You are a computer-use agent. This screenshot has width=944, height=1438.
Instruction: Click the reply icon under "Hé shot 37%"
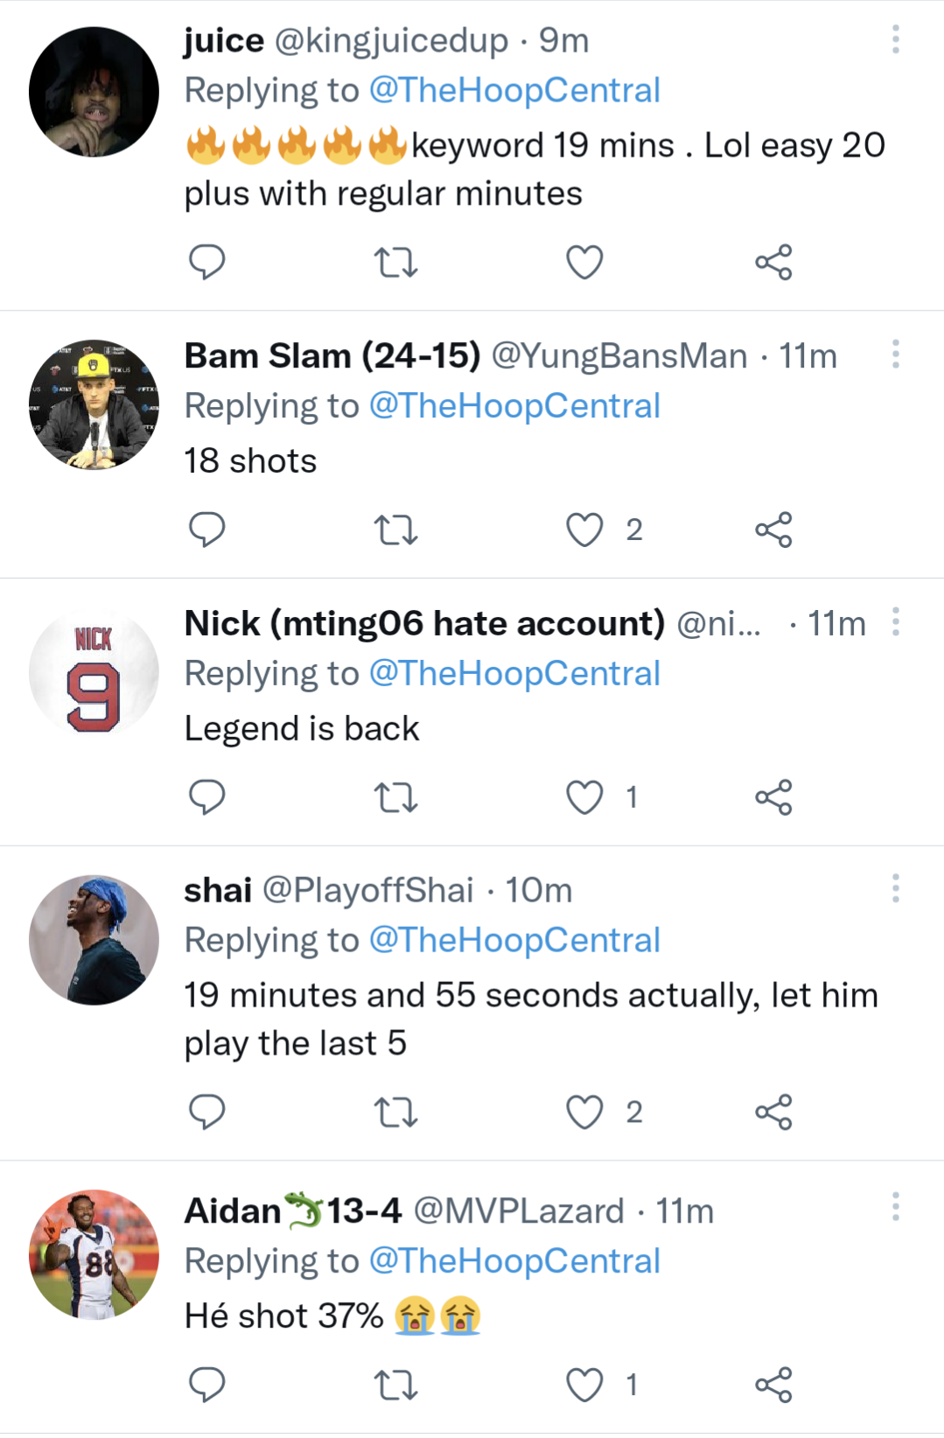[208, 1385]
